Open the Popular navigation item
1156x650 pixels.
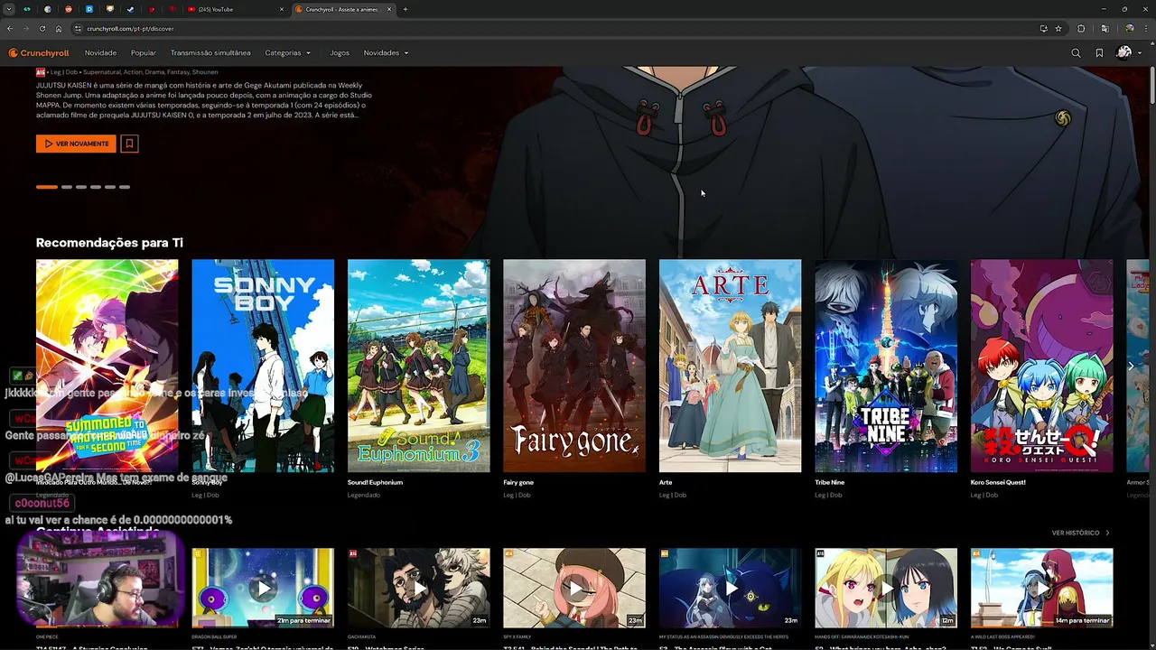pos(144,53)
